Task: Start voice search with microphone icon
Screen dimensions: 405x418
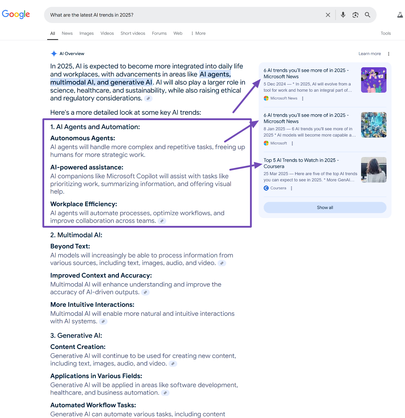Action: tap(343, 15)
